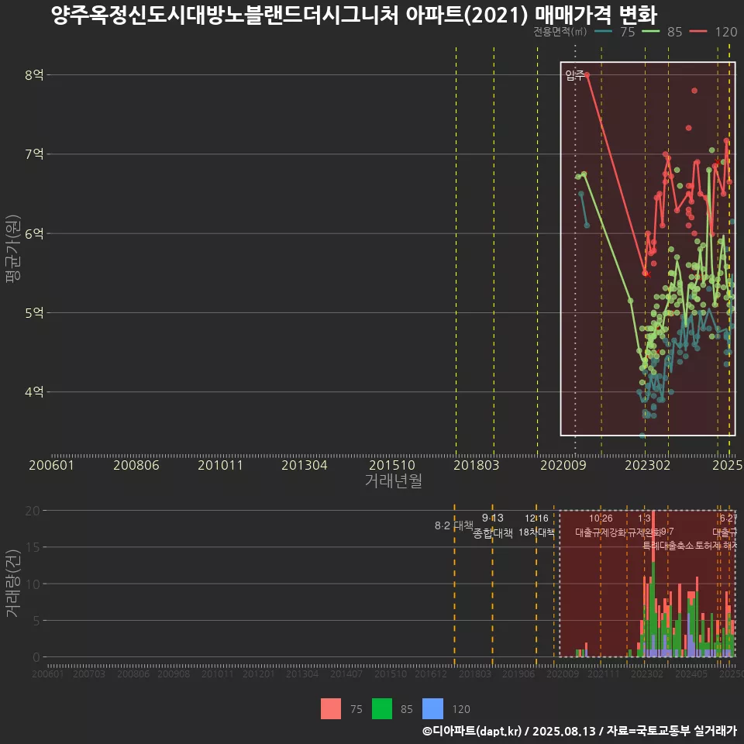This screenshot has width=744, height=744.
Task: Click 202405 on the volume chart x-axis
Action: 691,673
